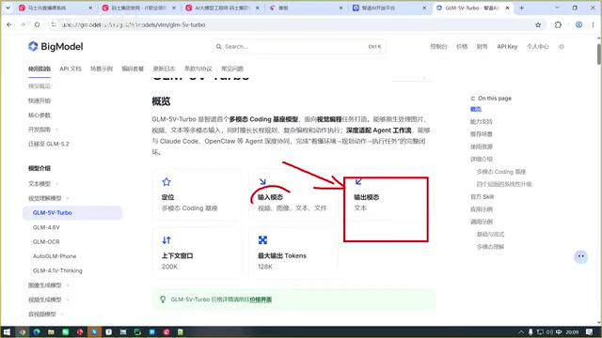Click the star icon on the 定位 card

[x=166, y=181]
